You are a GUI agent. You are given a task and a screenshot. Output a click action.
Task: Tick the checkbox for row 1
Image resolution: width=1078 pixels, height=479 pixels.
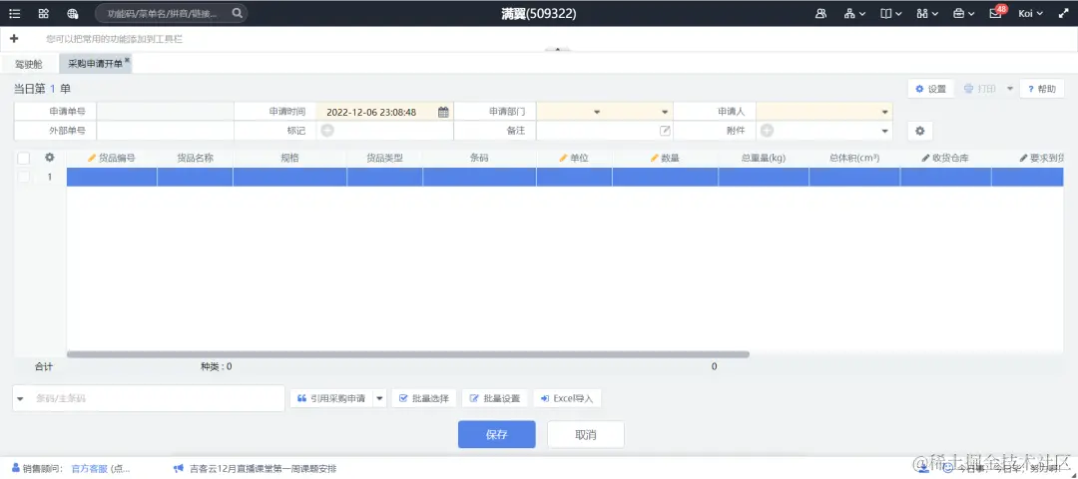24,177
